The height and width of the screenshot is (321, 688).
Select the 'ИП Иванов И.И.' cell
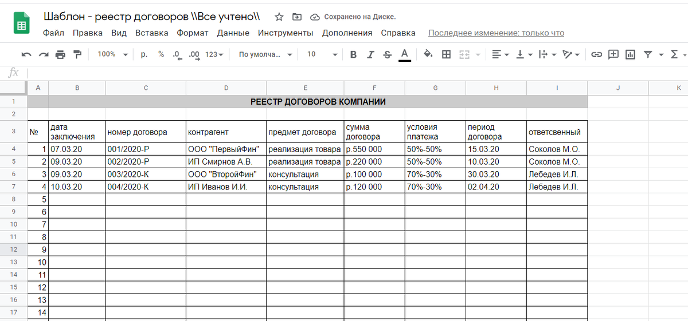[x=226, y=187]
